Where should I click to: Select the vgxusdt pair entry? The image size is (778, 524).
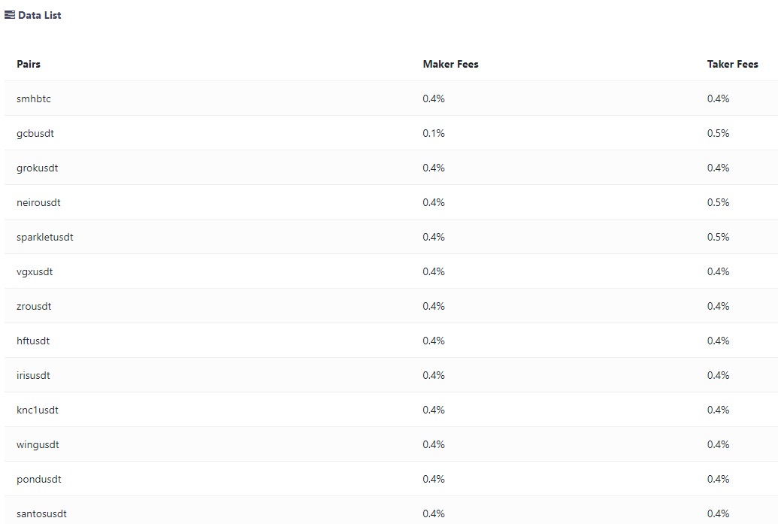[x=35, y=272]
